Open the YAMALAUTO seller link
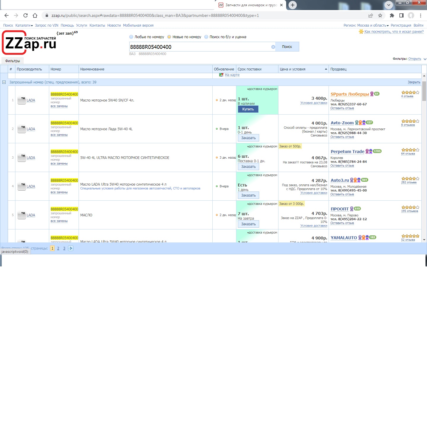The height and width of the screenshot is (431, 427). pyautogui.click(x=344, y=238)
